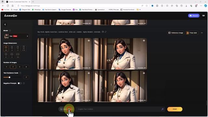The image size is (208, 117).
Task: Expand the model list chevron arrow
Action: point(27,36)
